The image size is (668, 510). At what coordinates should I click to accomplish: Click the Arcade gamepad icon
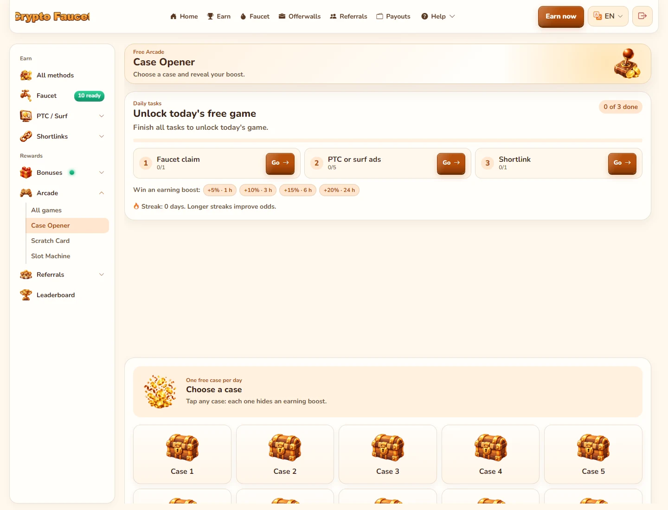[26, 193]
